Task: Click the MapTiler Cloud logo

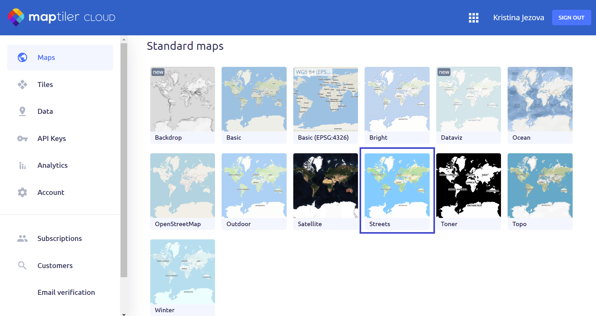Action: [x=62, y=17]
